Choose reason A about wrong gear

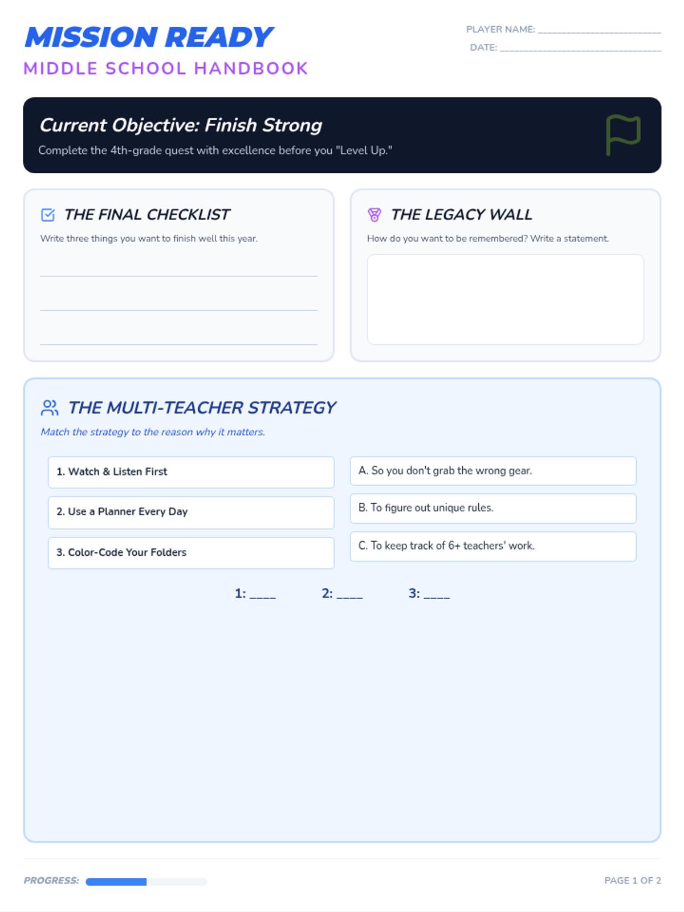493,471
